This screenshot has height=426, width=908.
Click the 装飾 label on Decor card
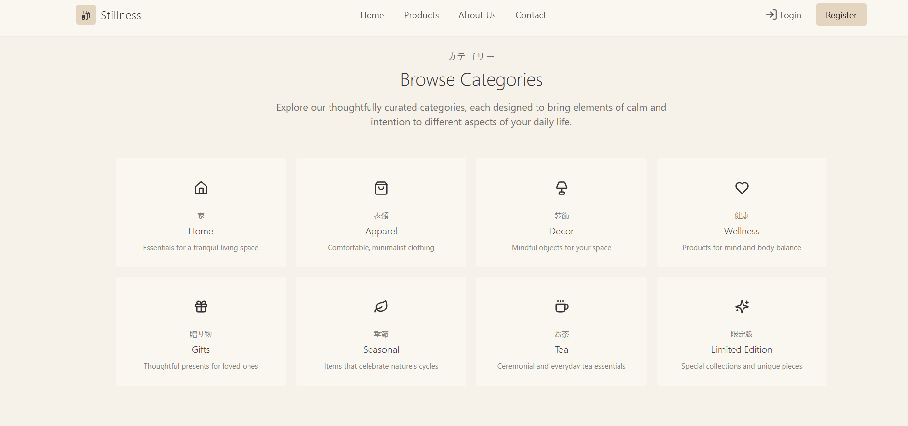click(562, 216)
